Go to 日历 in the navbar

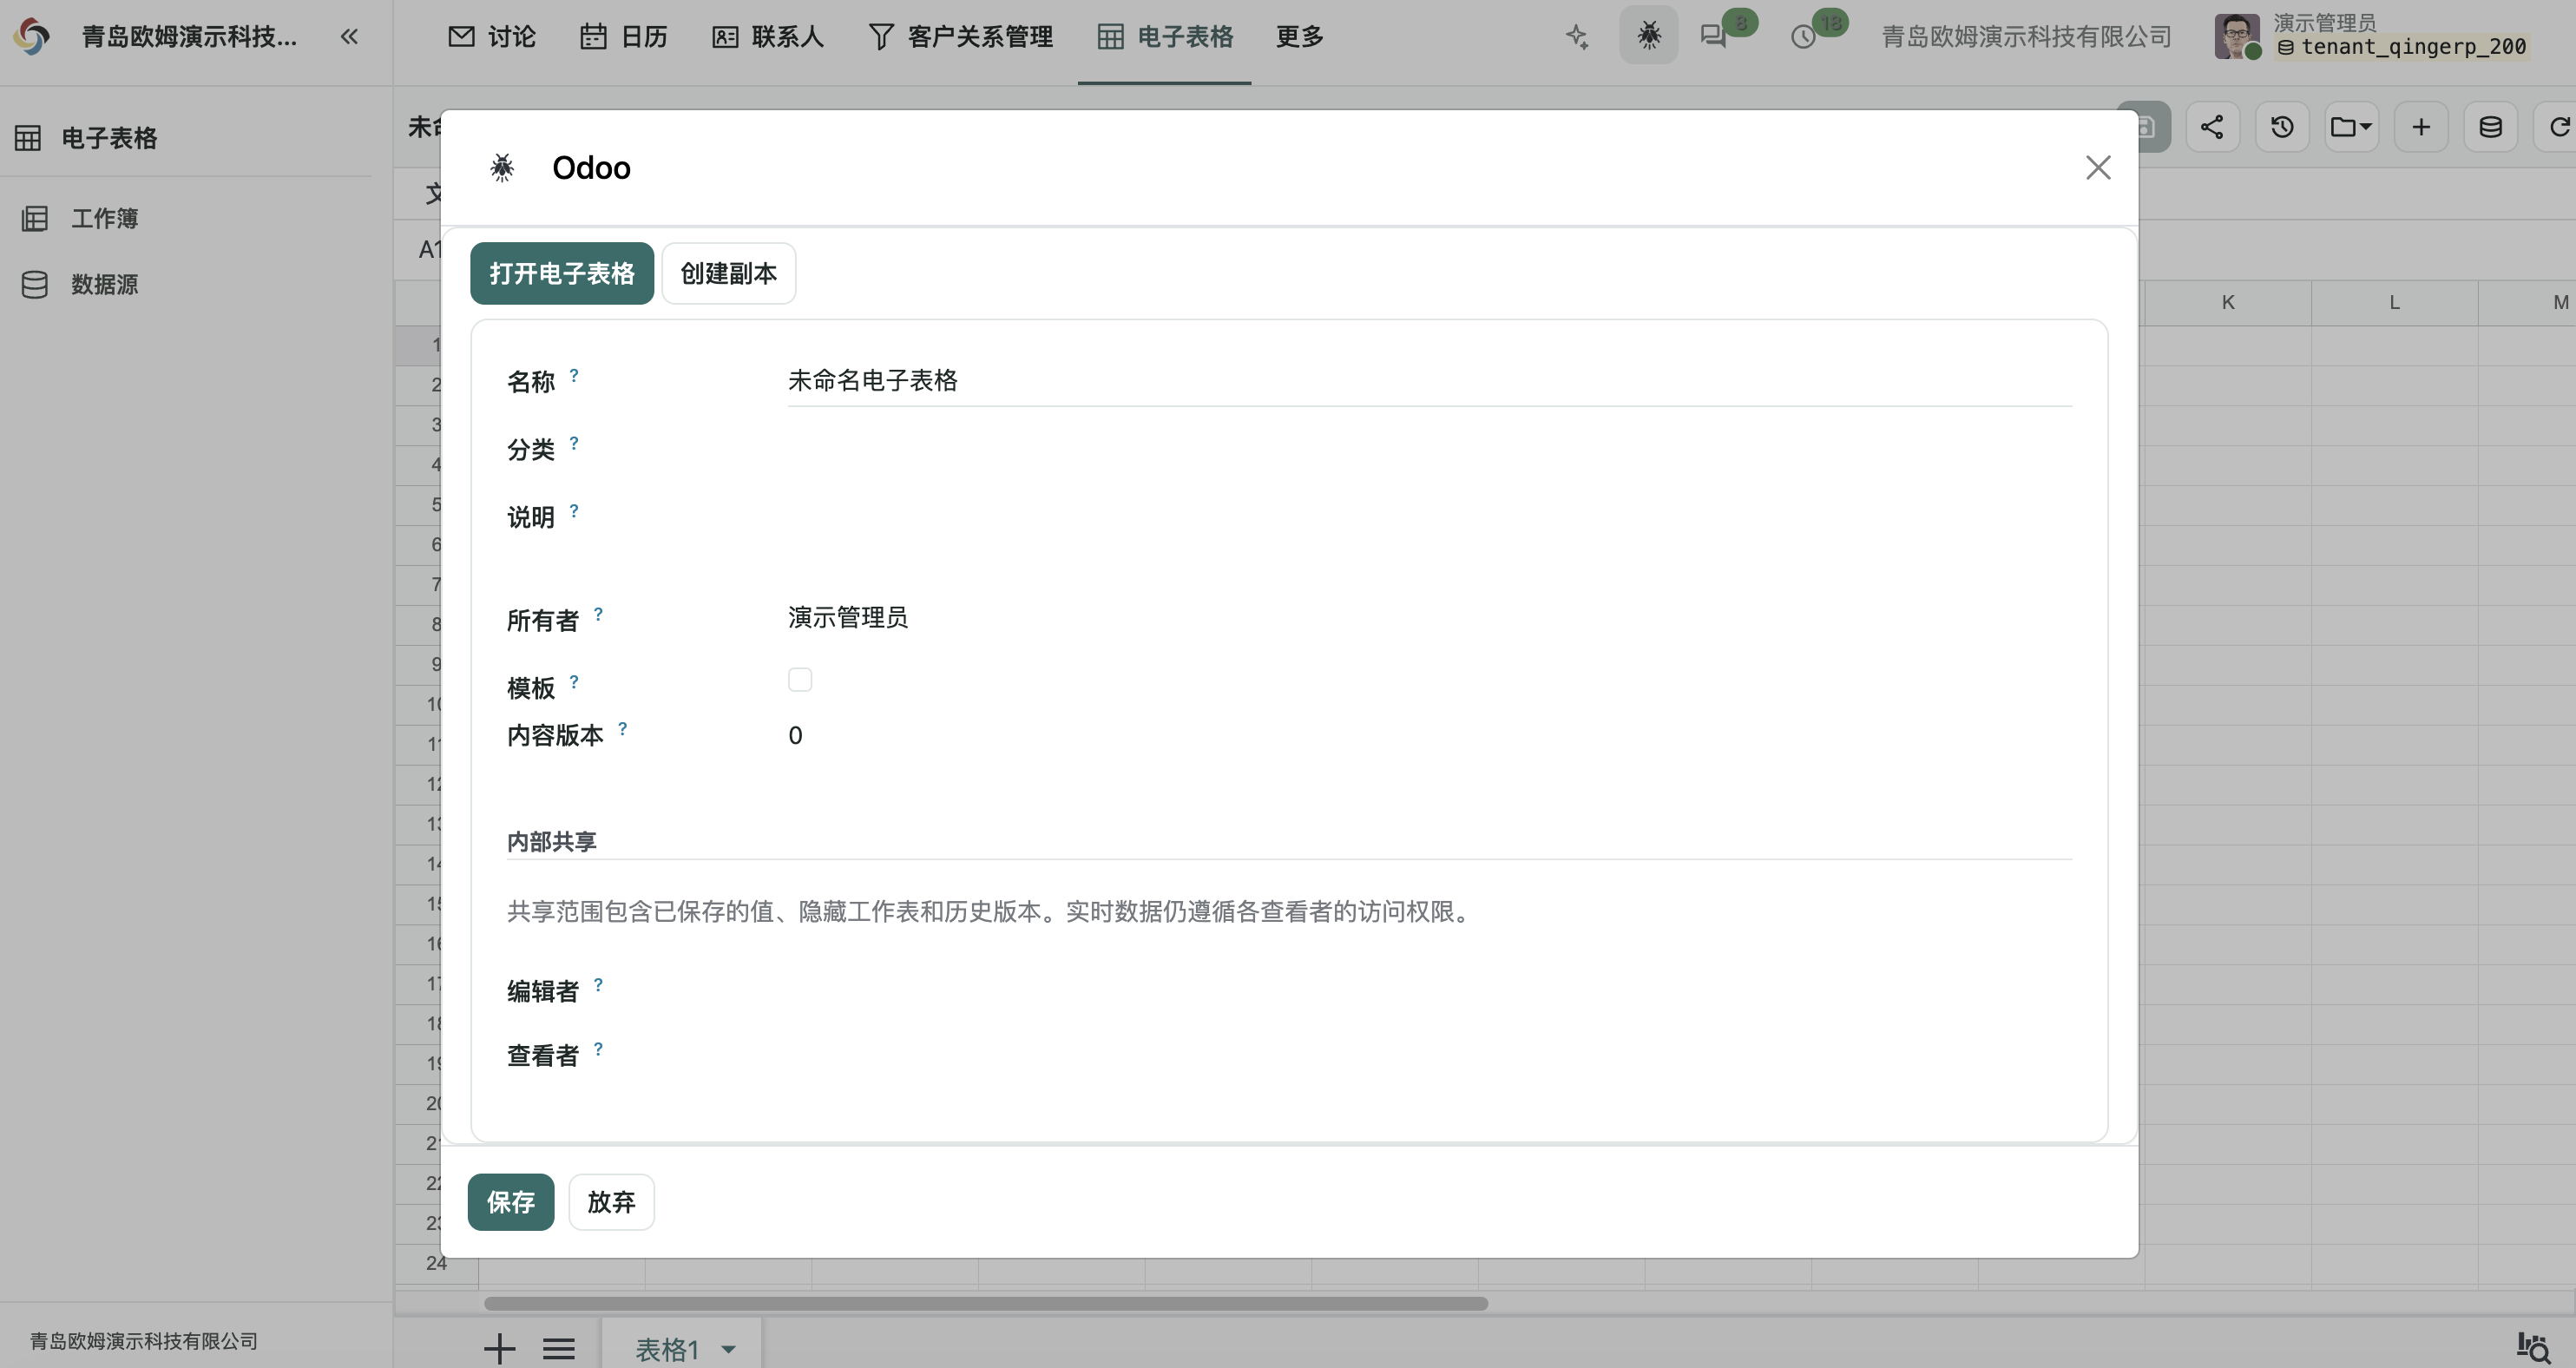624,37
